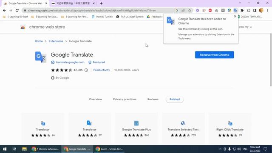This screenshot has width=272, height=153.
Task: Close the Google Translate browser tab
Action: tap(46, 3)
